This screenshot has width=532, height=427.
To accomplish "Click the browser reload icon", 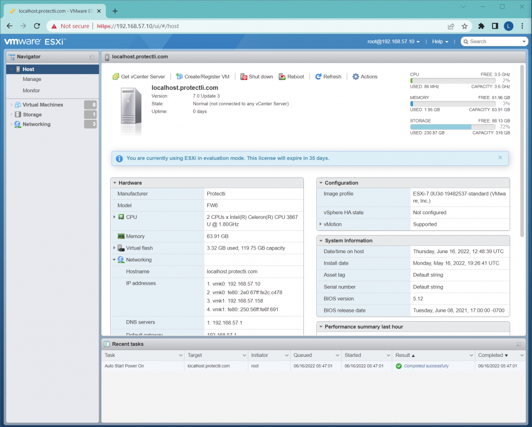I will coord(37,26).
